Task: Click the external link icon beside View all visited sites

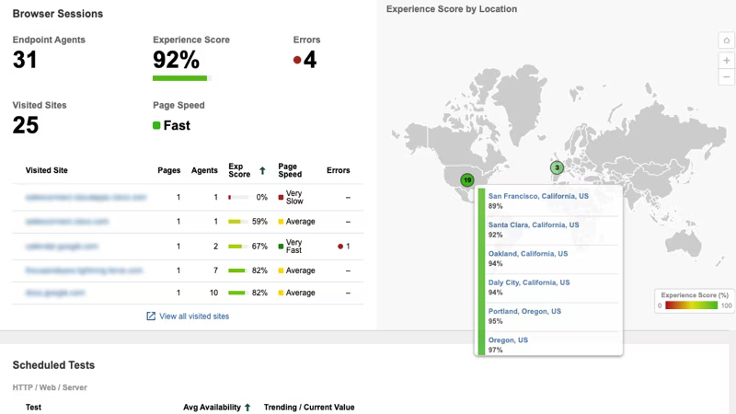Action: [151, 316]
